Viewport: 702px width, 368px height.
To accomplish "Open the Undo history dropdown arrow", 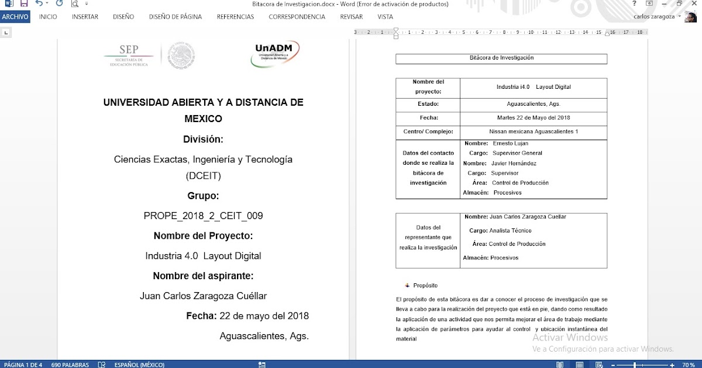I will [x=47, y=4].
